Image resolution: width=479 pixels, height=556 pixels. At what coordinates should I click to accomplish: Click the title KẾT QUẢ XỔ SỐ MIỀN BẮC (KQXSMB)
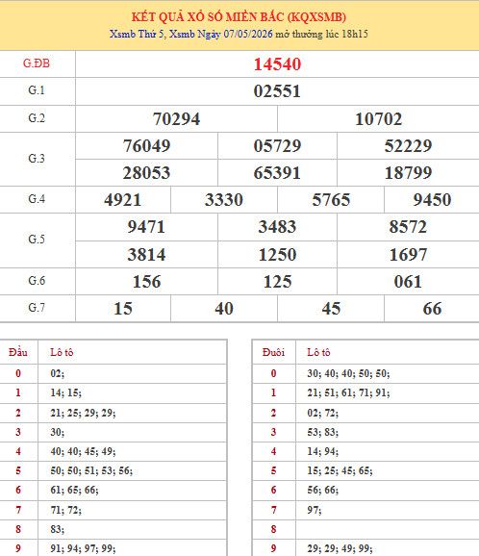[x=239, y=17]
